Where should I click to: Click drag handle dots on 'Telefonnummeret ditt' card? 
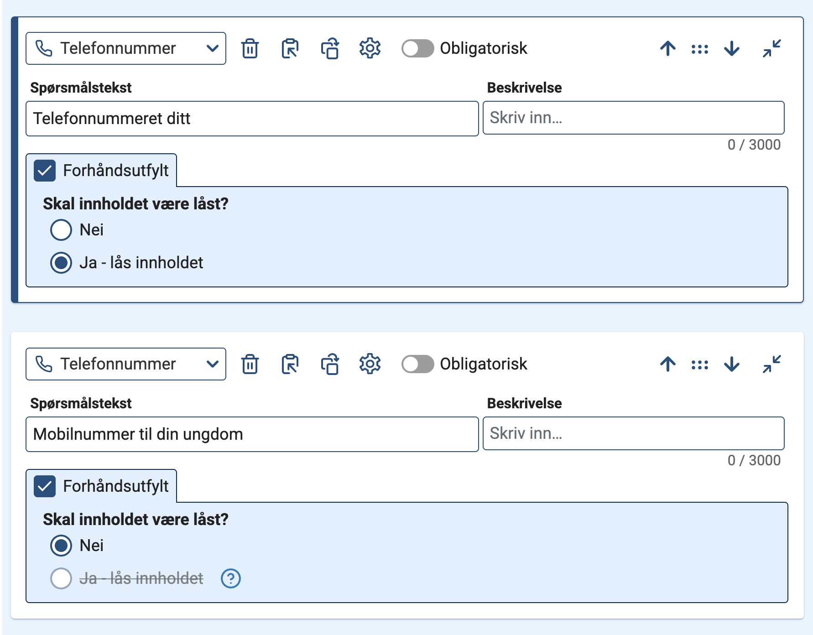point(700,49)
